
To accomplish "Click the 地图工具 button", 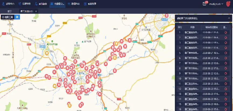I will tap(8, 17).
